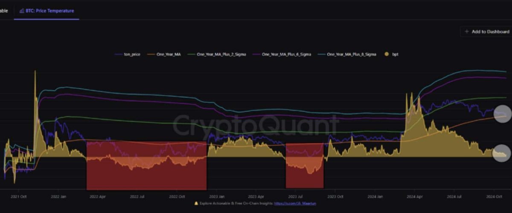Click the gray circle marker on the bpt area
The image size is (512, 213).
click(x=501, y=153)
